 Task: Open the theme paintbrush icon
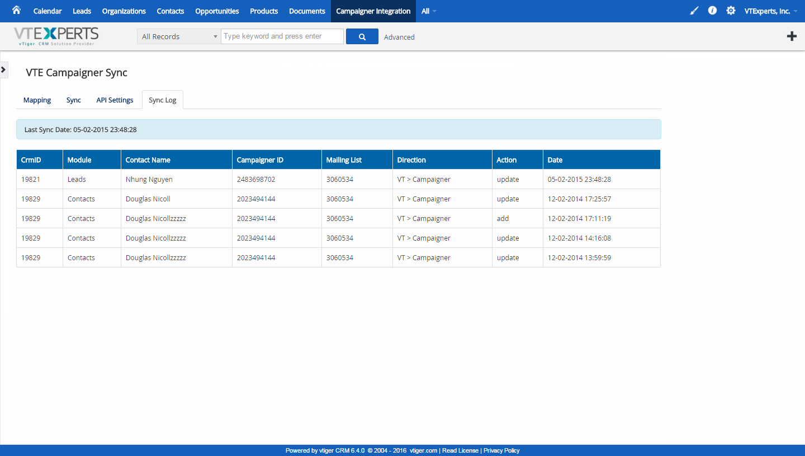pos(694,11)
